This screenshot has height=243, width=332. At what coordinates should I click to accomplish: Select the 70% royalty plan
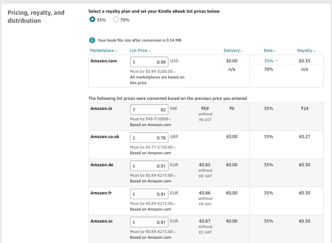pos(116,19)
